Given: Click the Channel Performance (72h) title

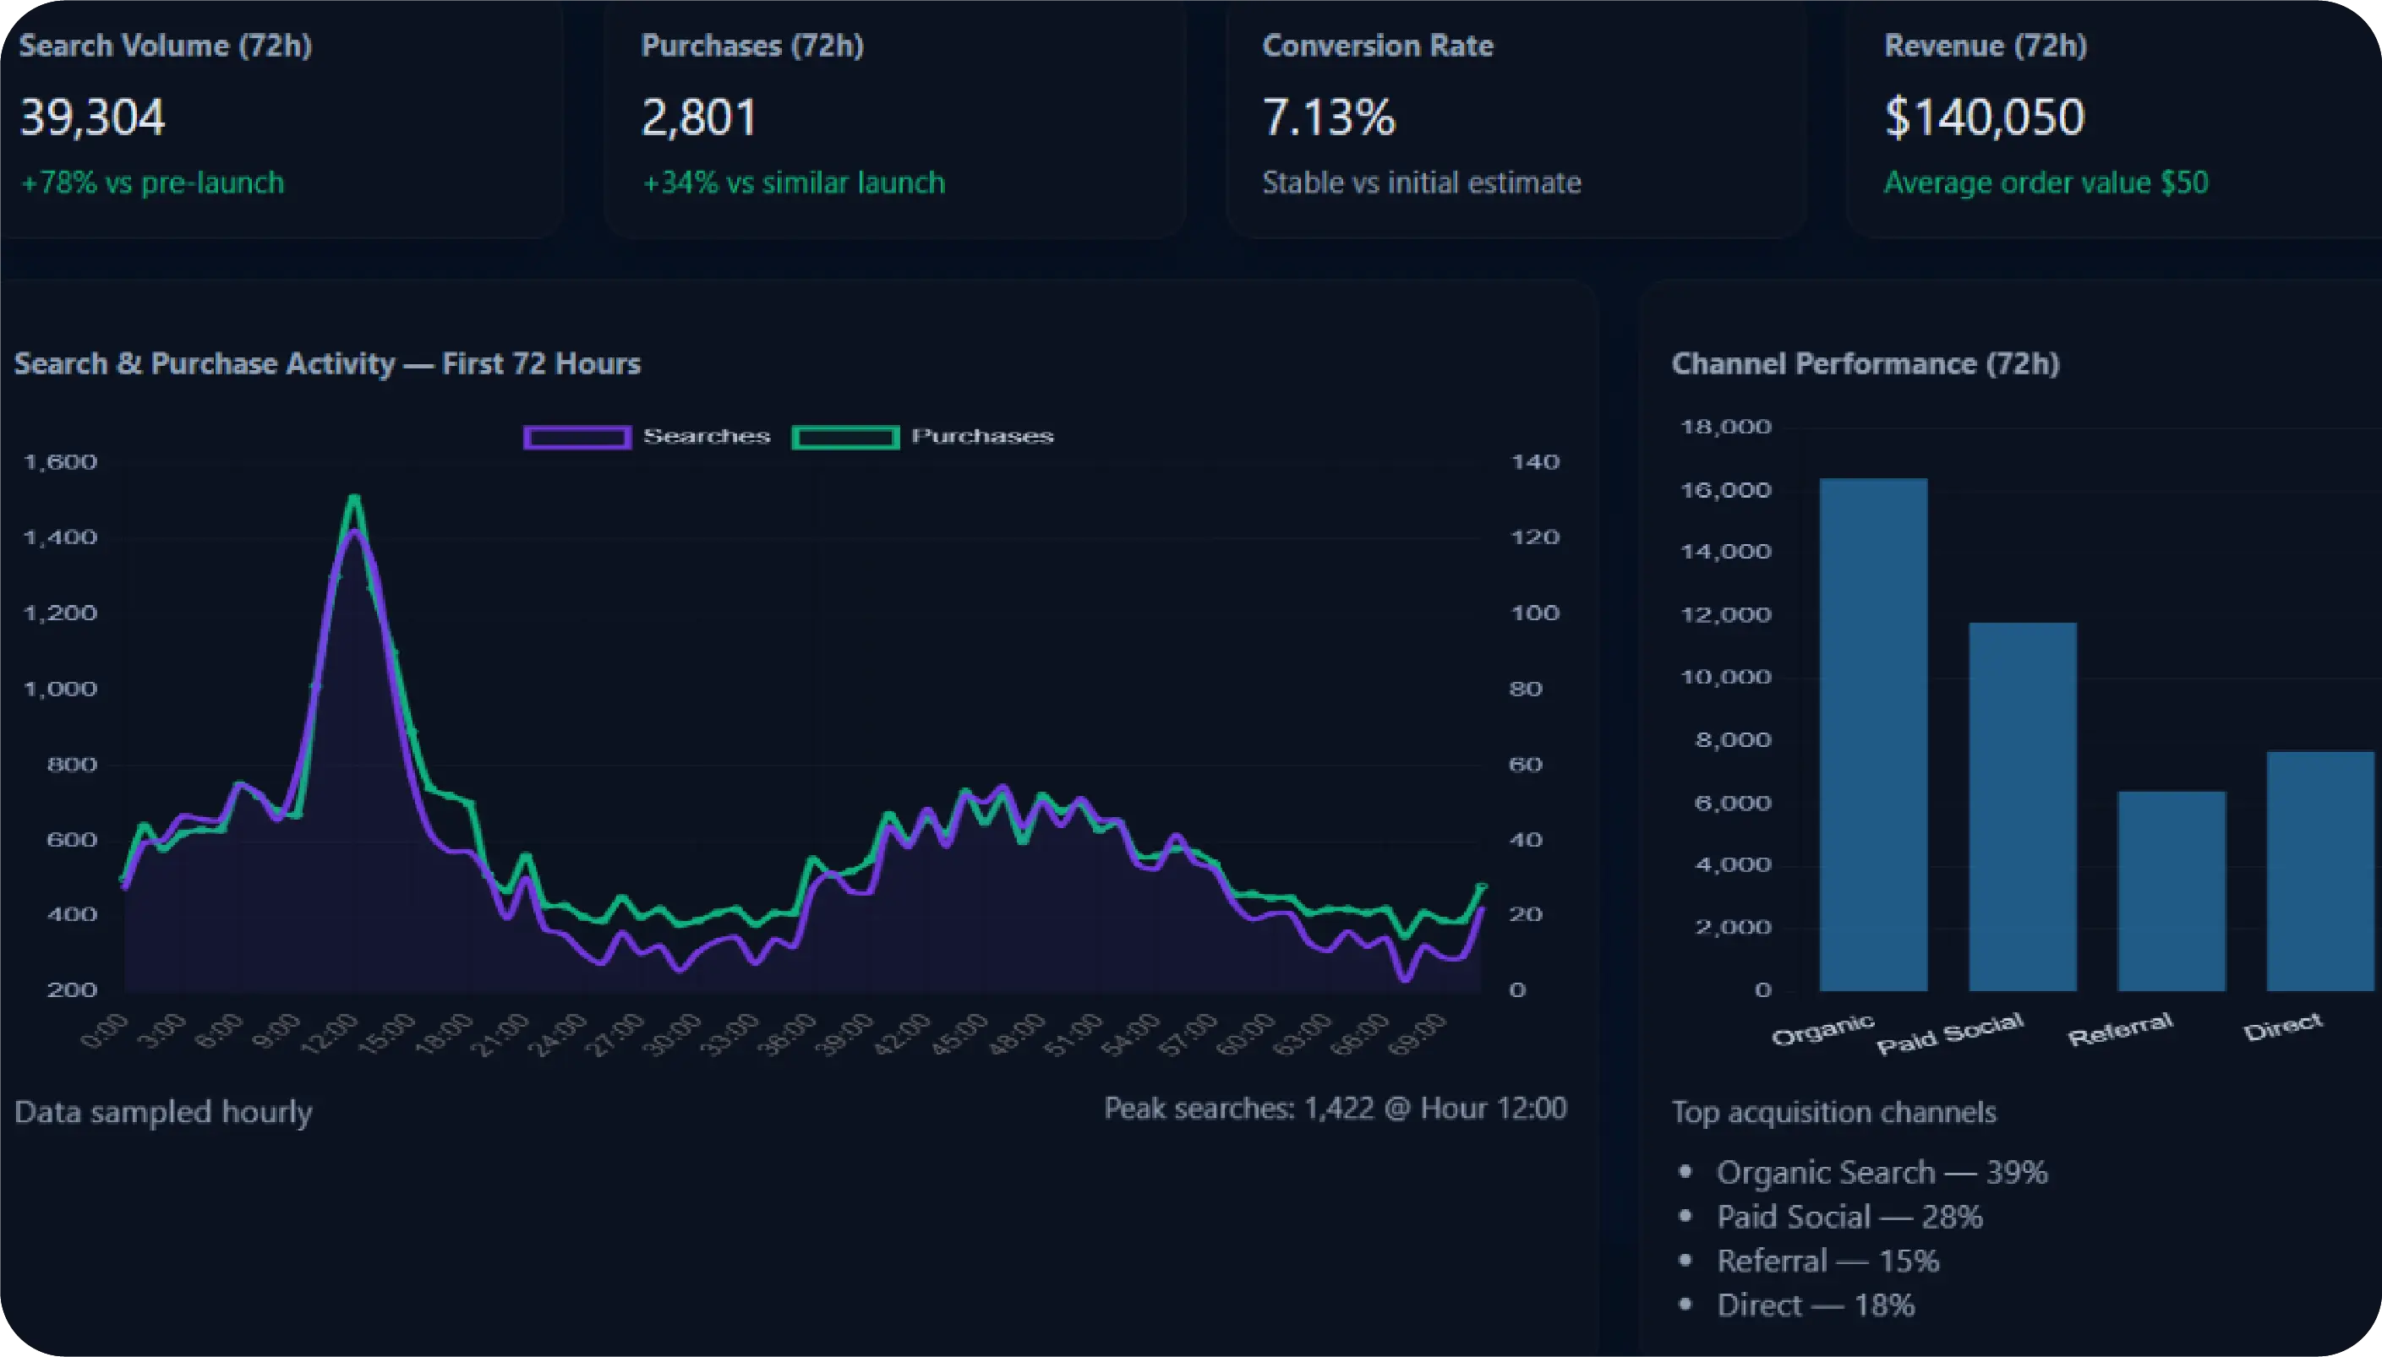Looking at the screenshot, I should (1865, 363).
